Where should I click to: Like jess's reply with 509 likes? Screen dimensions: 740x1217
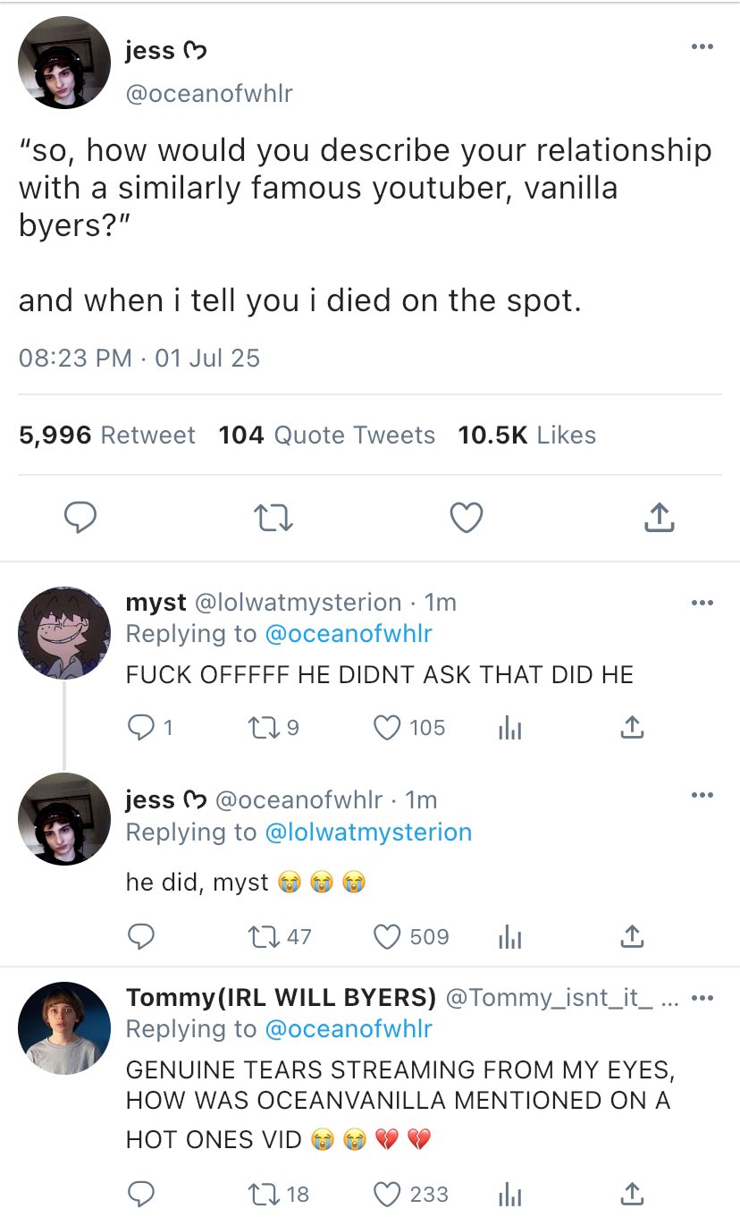387,937
